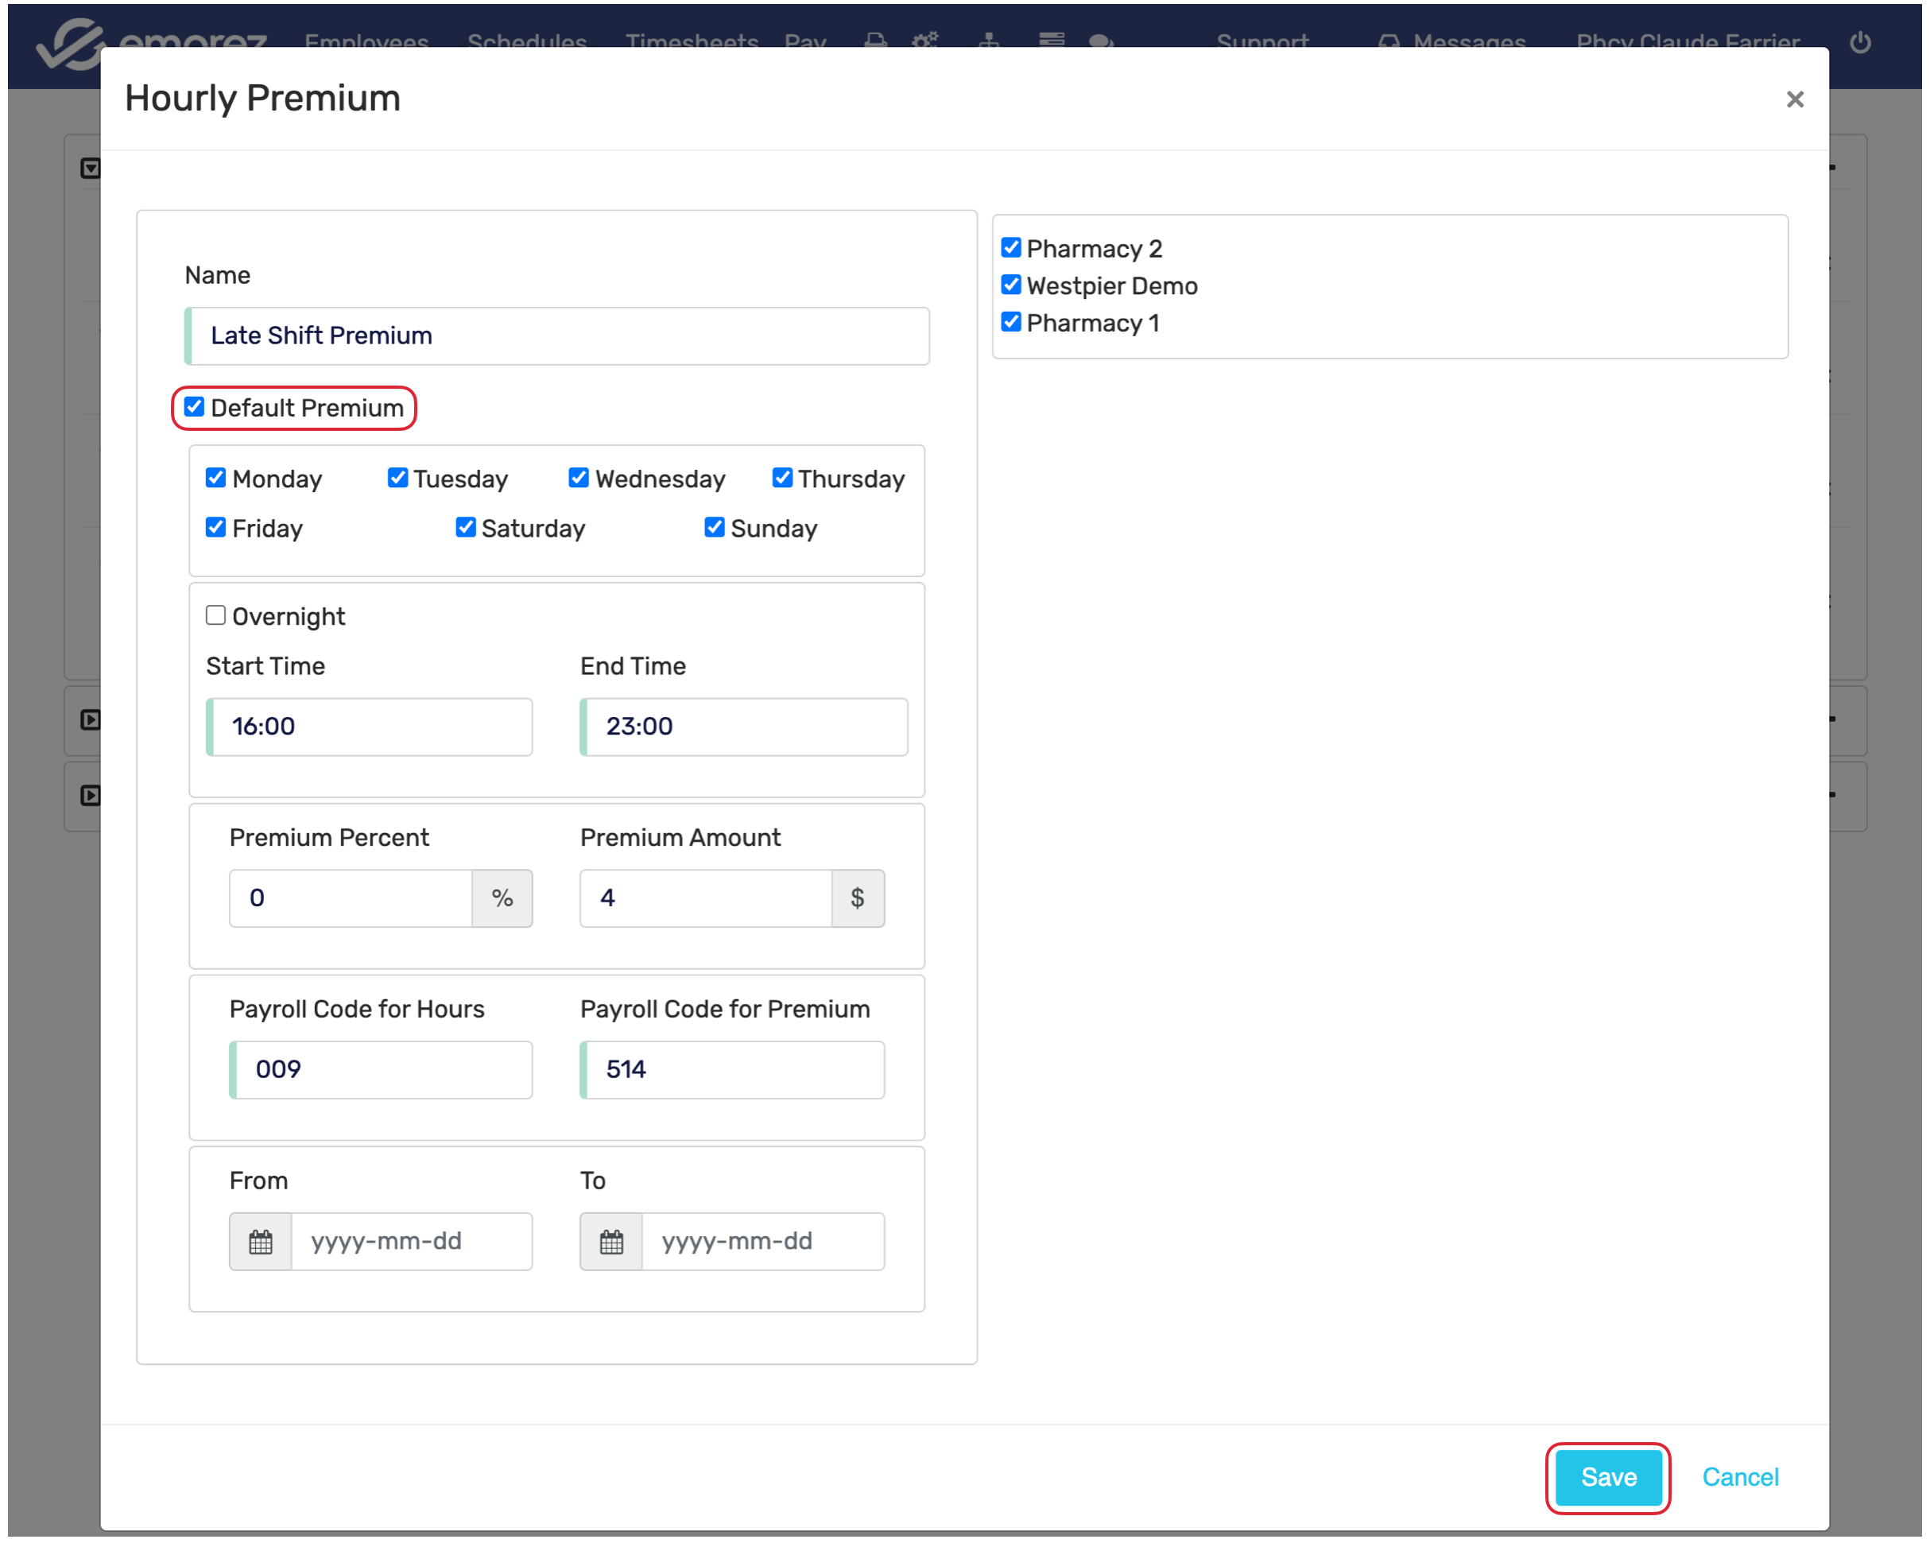Collapse the first section arrow behind dialog
Image resolution: width=1930 pixels, height=1547 pixels.
tap(91, 169)
